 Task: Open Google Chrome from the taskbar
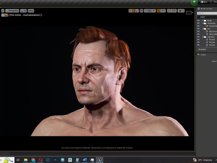pyautogui.click(x=33, y=160)
